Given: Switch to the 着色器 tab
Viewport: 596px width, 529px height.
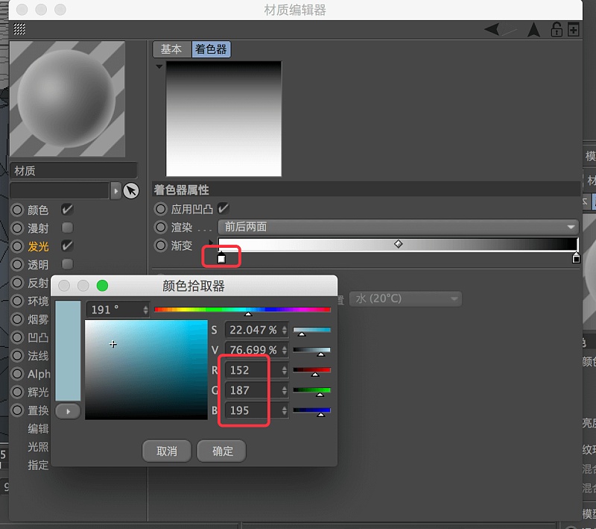Looking at the screenshot, I should coord(211,49).
